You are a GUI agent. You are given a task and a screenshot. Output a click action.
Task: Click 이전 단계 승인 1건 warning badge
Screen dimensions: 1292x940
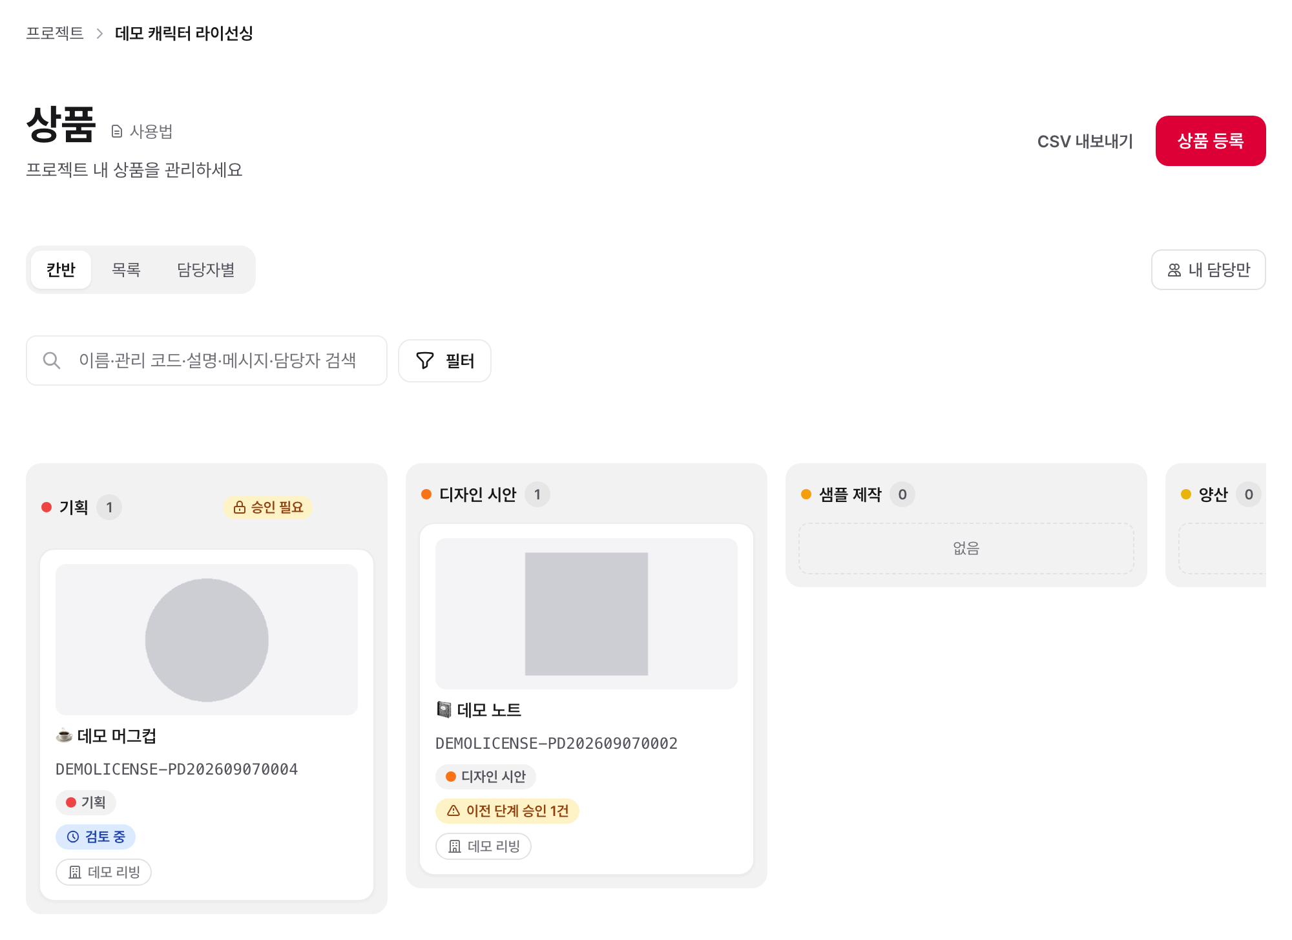click(x=507, y=811)
